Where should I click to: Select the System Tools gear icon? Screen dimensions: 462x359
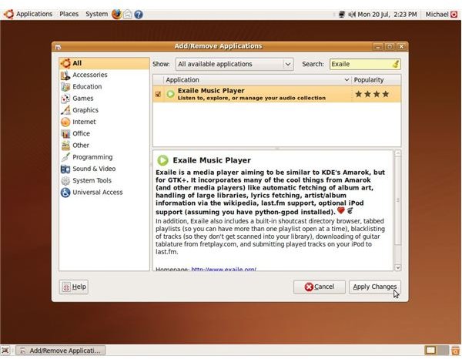click(65, 181)
